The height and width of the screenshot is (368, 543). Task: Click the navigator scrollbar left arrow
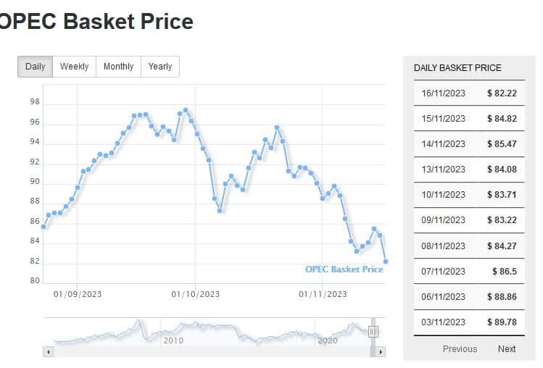(x=49, y=351)
